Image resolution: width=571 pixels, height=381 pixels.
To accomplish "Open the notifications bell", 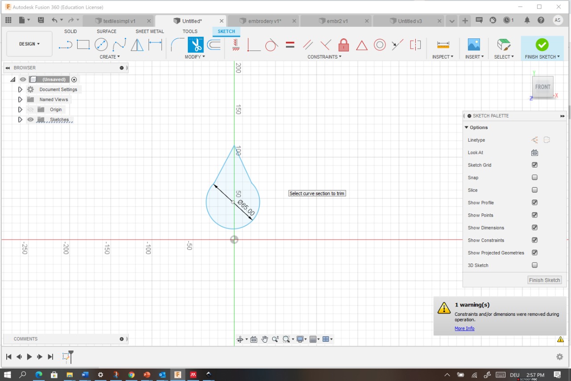I will click(x=527, y=20).
